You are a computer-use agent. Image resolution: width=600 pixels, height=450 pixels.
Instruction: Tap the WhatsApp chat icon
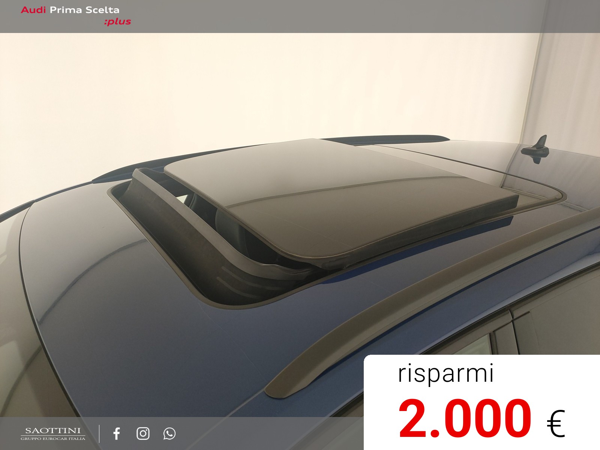tap(169, 433)
